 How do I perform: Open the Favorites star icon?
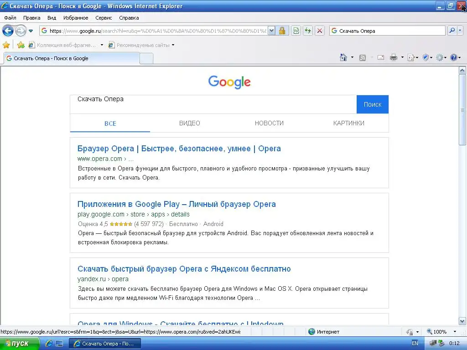pos(6,45)
